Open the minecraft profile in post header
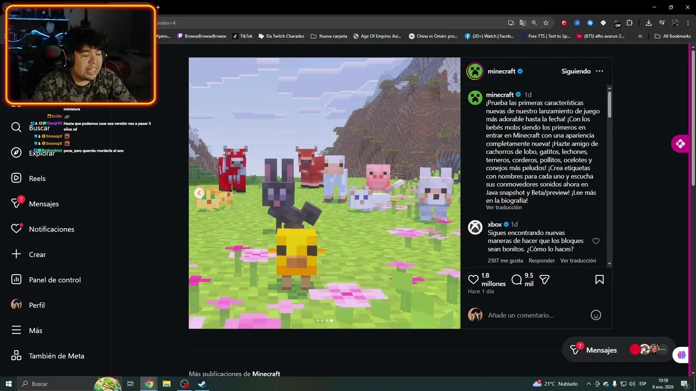 501,71
